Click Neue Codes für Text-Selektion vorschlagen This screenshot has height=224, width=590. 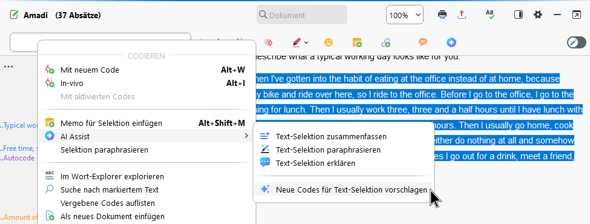pos(343,189)
